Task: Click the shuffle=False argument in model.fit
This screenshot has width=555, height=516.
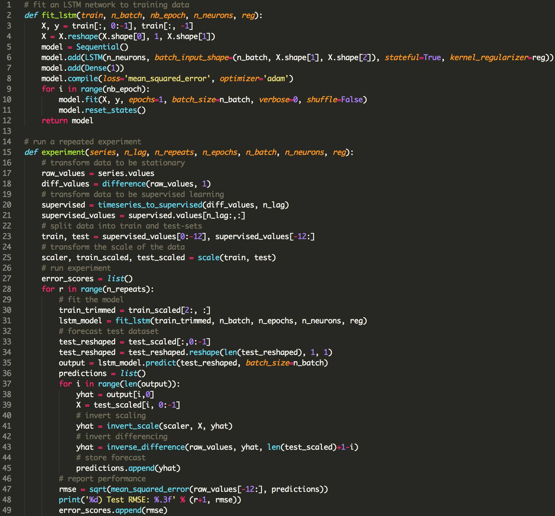Action: click(x=334, y=100)
